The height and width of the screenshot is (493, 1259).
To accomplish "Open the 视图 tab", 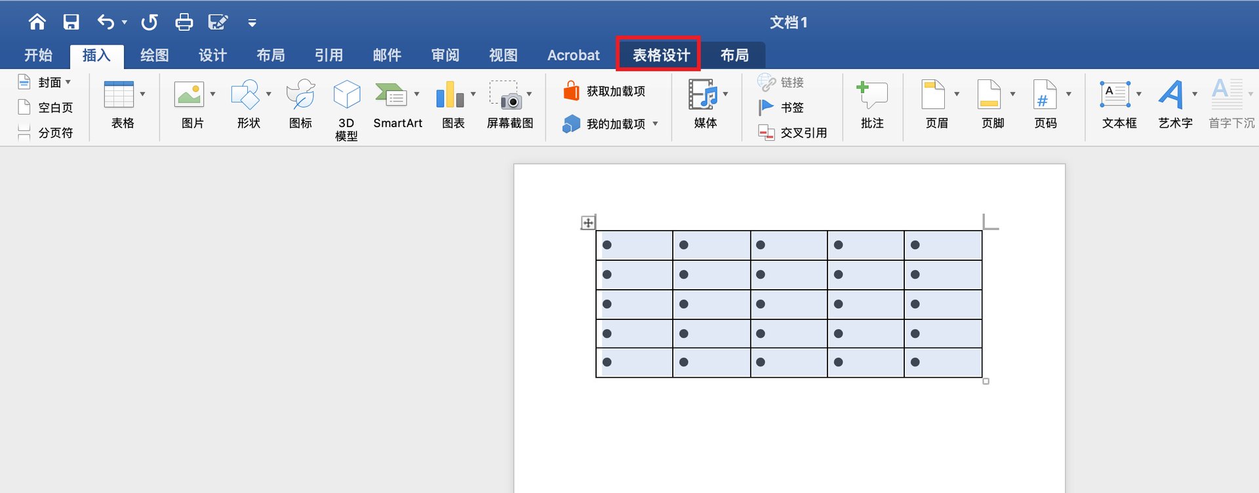I will click(504, 55).
